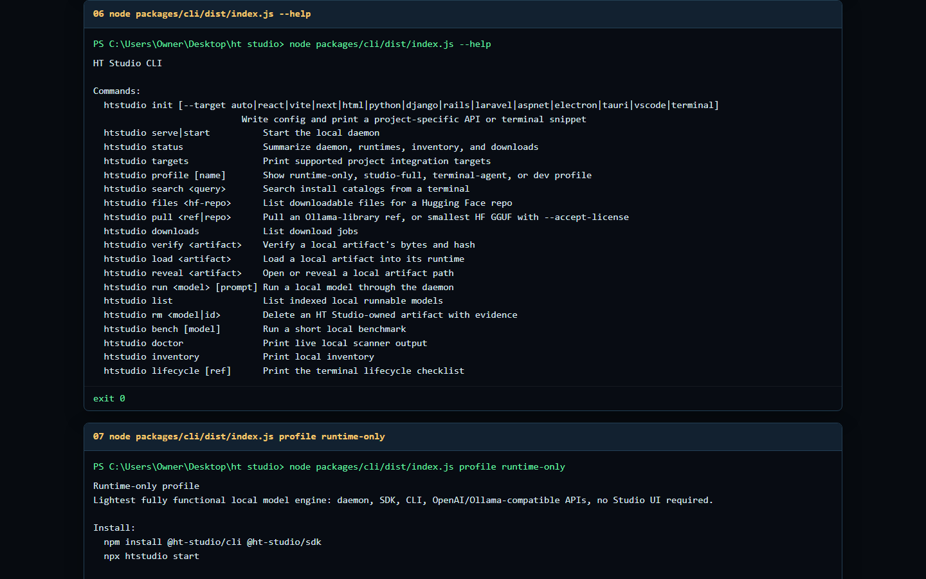Click the 'exit 0' status line
This screenshot has width=926, height=579.
tap(109, 398)
